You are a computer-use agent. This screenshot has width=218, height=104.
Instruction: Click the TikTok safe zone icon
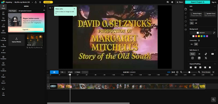click(x=206, y=54)
